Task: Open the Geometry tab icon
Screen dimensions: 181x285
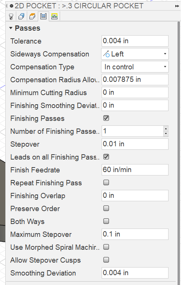Action: [x=22, y=17]
